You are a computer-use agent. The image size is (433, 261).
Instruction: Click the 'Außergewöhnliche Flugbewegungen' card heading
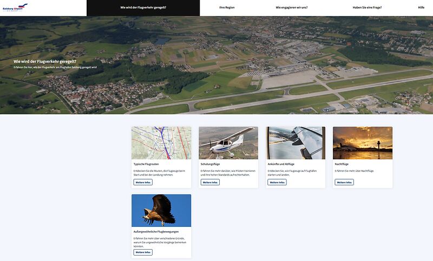tap(156, 231)
